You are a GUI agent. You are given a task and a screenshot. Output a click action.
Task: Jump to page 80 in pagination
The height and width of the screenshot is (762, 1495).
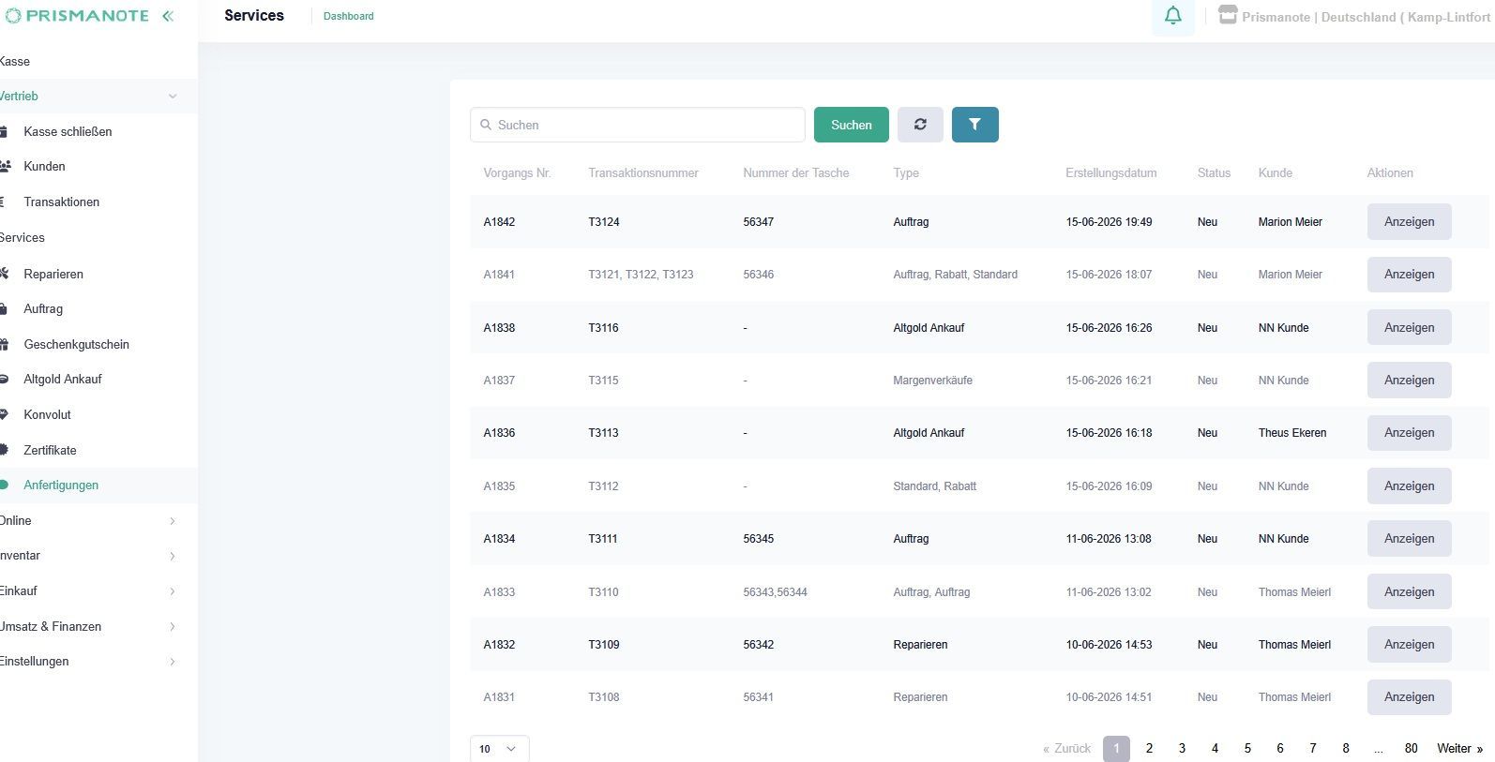click(1411, 748)
